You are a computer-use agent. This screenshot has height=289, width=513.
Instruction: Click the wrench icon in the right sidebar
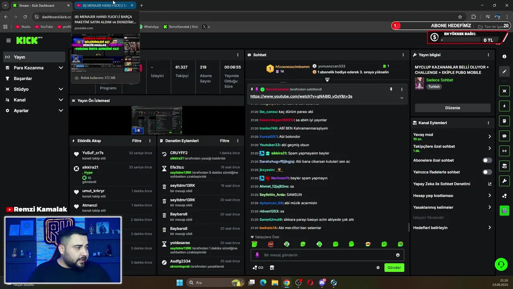coord(504,181)
